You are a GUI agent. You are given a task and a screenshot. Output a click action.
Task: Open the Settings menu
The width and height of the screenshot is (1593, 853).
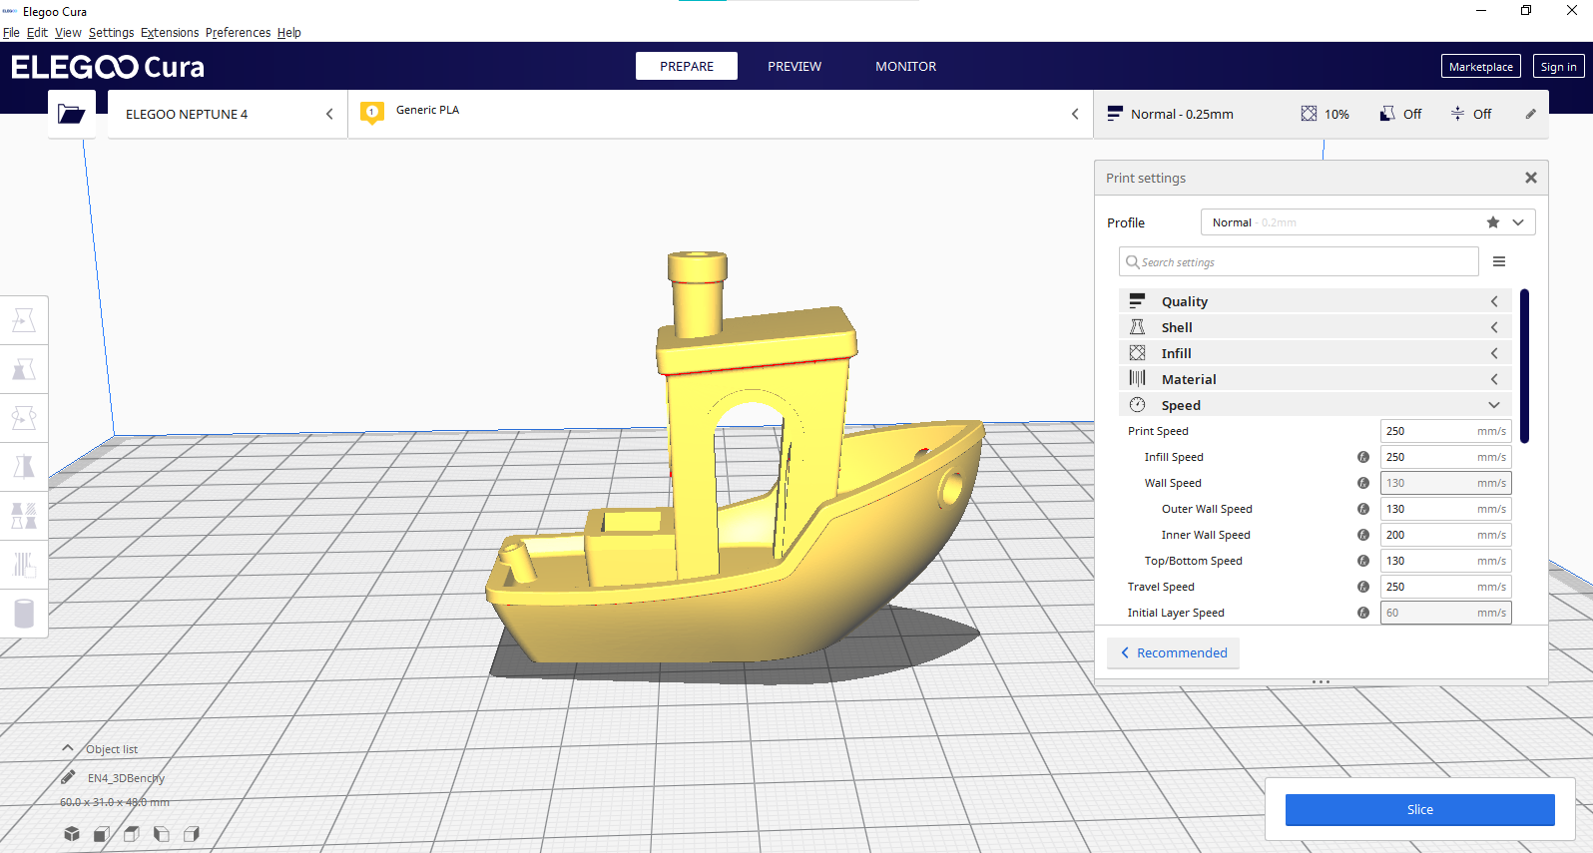coord(111,33)
